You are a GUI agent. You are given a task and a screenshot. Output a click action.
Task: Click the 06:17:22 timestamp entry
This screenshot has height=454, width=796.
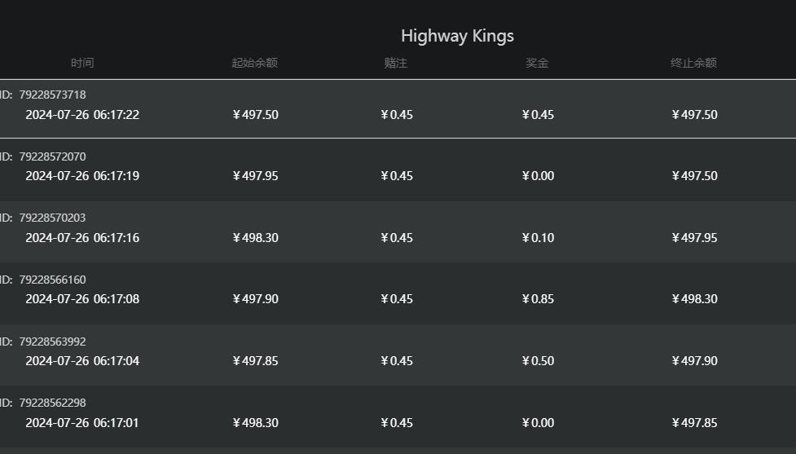[82, 115]
